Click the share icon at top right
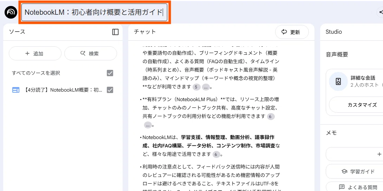 (x=381, y=12)
